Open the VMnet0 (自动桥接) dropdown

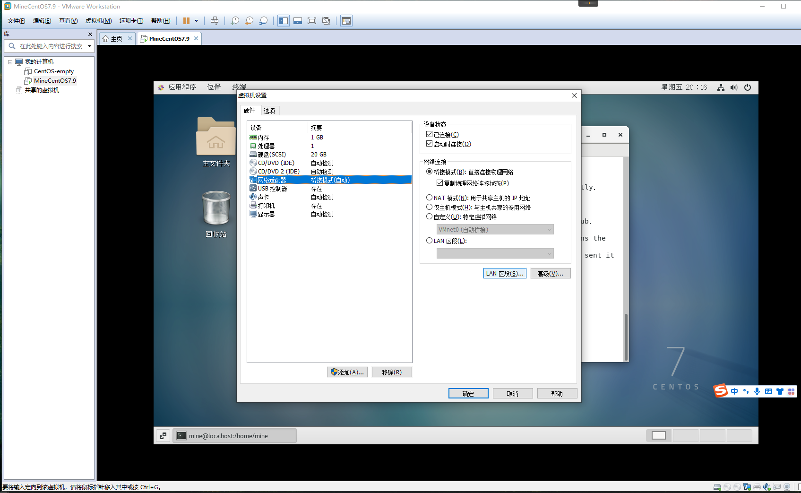tap(495, 230)
